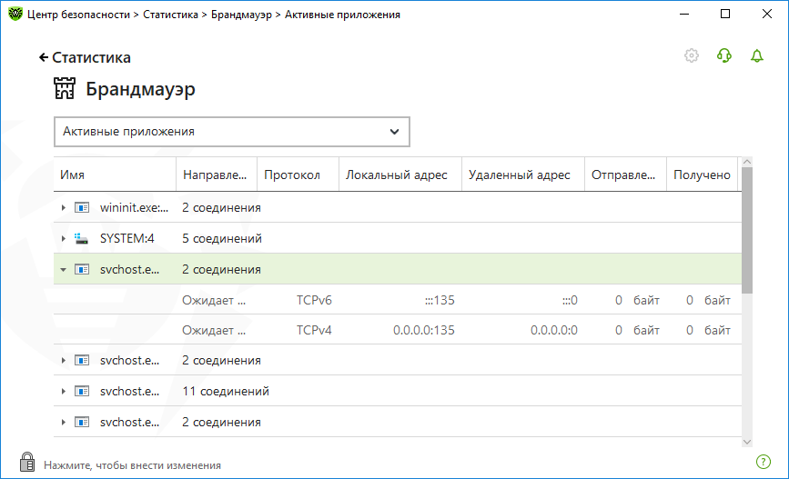Image resolution: width=789 pixels, height=479 pixels.
Task: Open notifications bell icon
Action: (x=757, y=55)
